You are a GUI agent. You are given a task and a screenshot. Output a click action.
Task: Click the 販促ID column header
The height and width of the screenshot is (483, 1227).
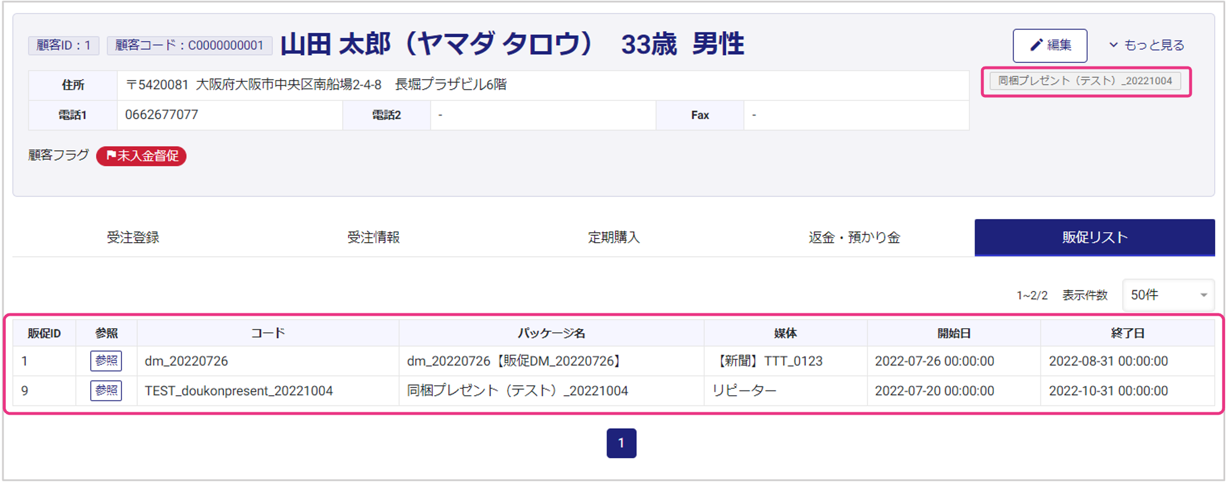(44, 333)
